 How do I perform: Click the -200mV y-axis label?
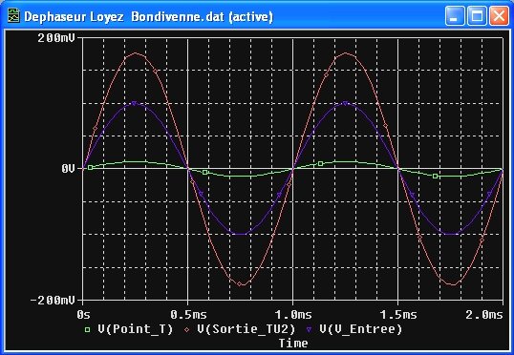(x=53, y=301)
